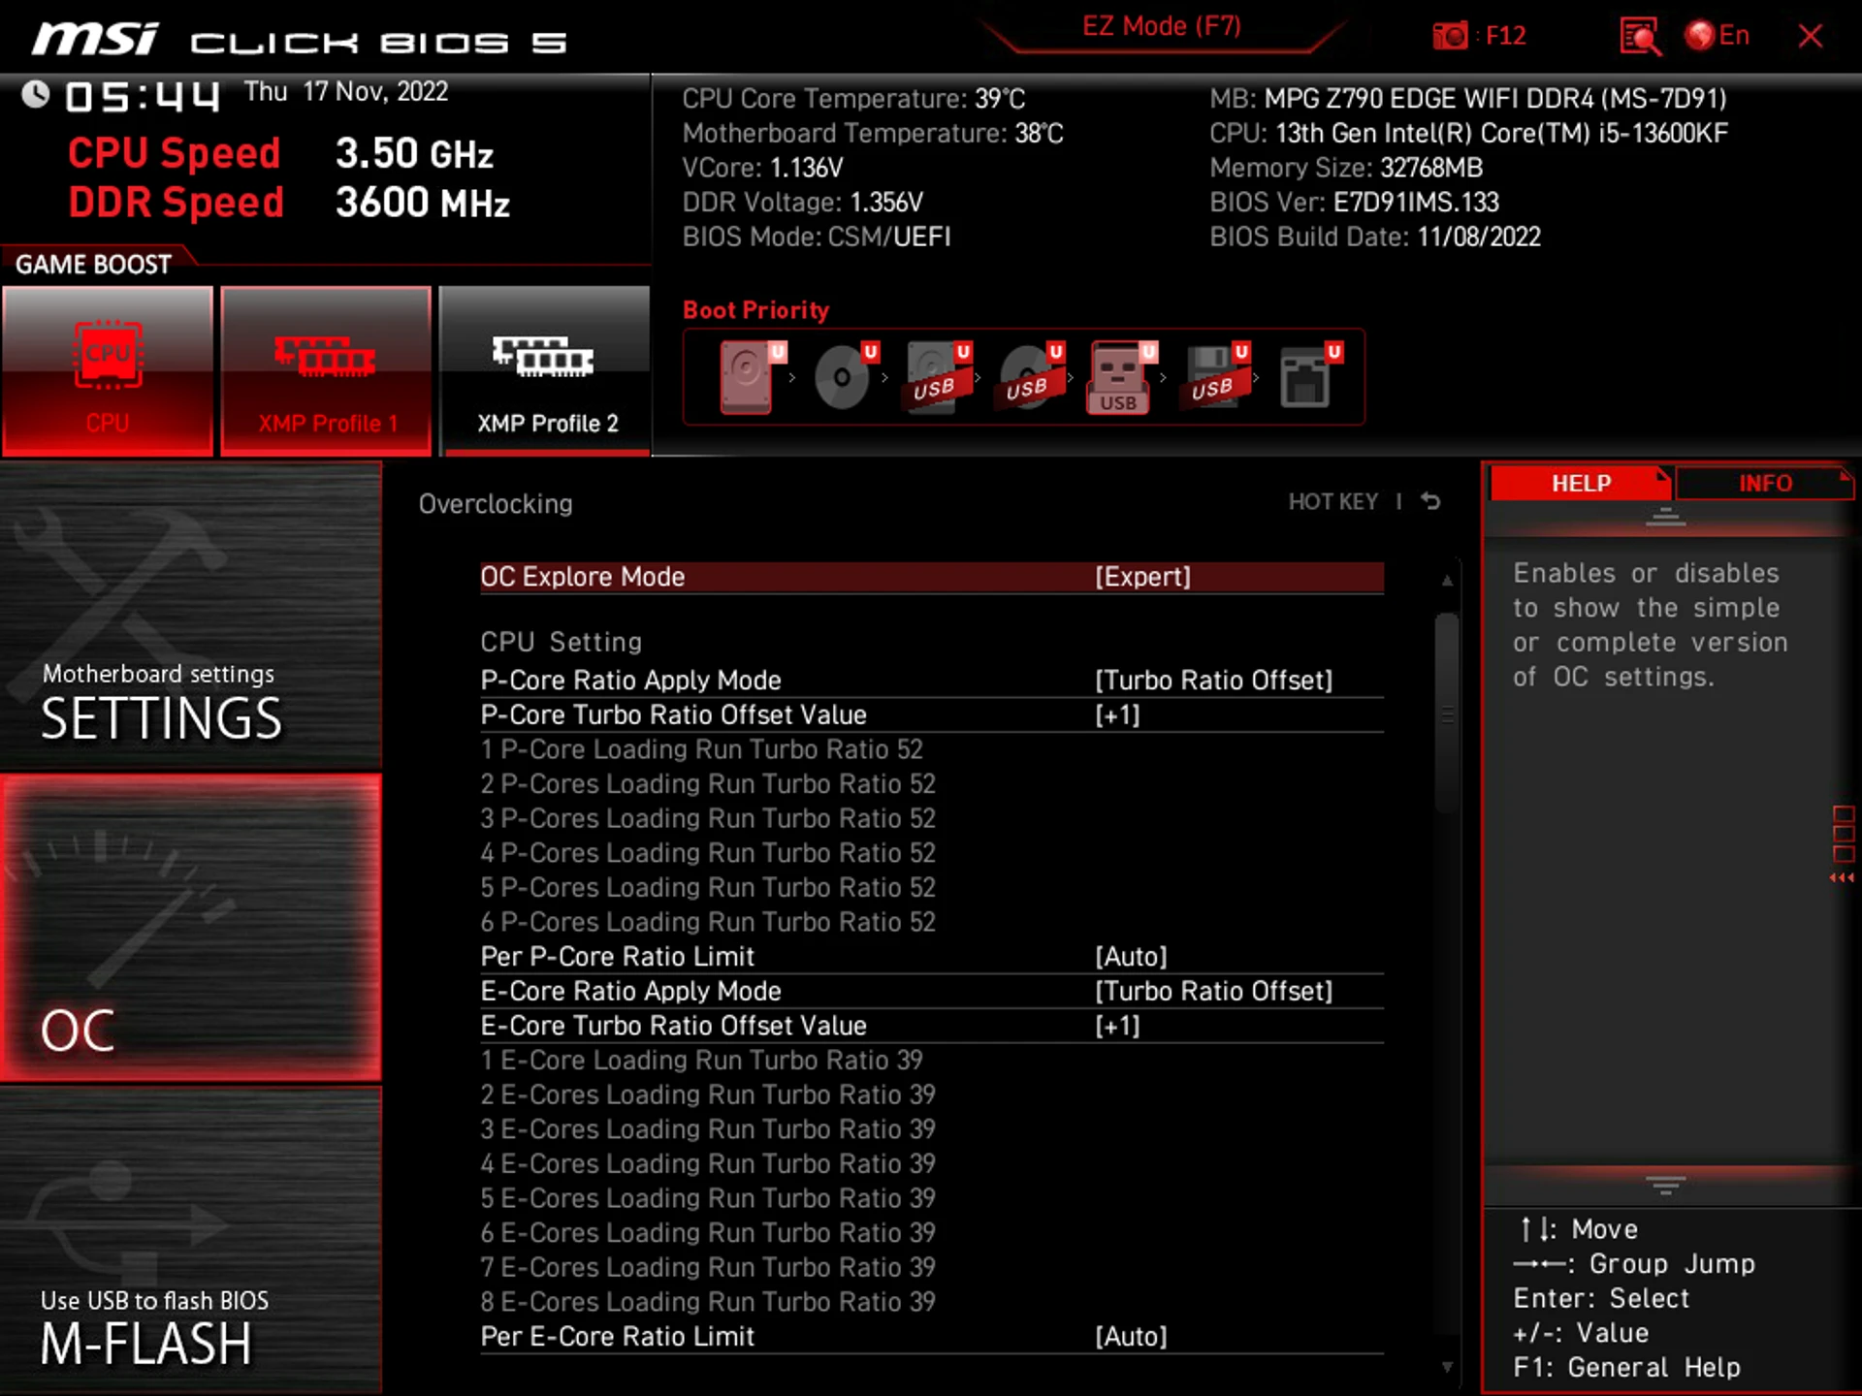
Task: Click '3 P-Cores Loading Run Turbo Ratio 52'
Action: click(708, 819)
